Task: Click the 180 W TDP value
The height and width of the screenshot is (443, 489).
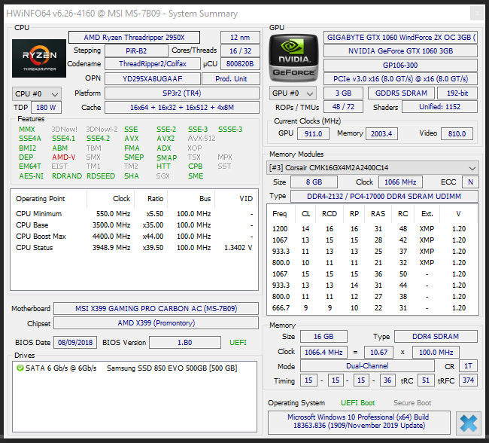Action: click(x=46, y=108)
